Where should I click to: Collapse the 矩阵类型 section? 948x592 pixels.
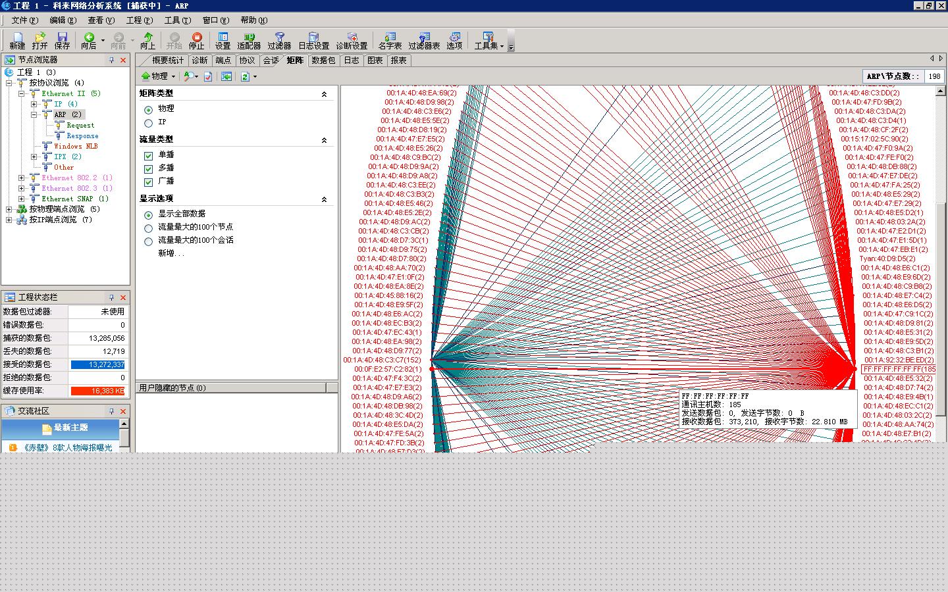(x=324, y=95)
